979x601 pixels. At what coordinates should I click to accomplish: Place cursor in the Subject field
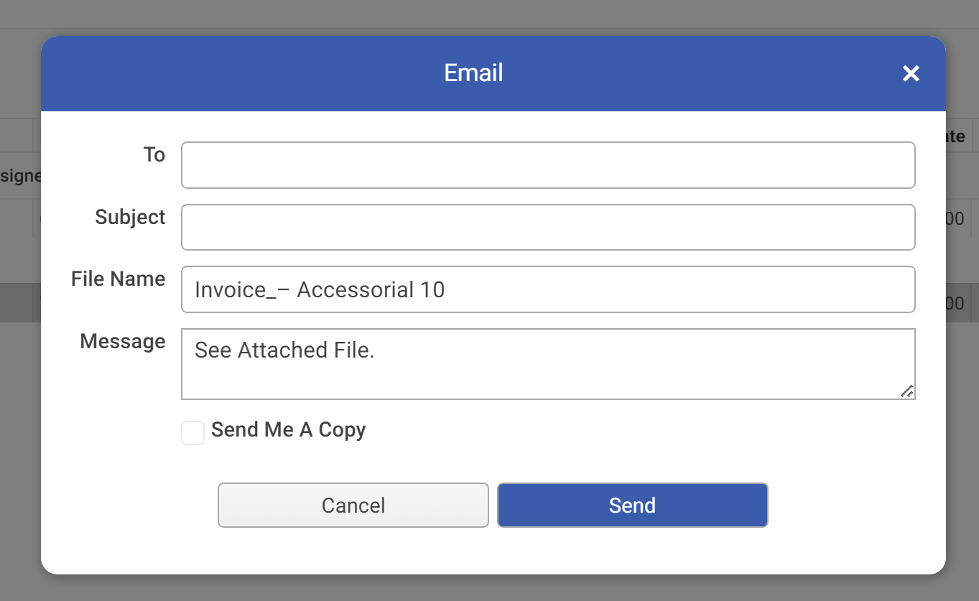[548, 227]
